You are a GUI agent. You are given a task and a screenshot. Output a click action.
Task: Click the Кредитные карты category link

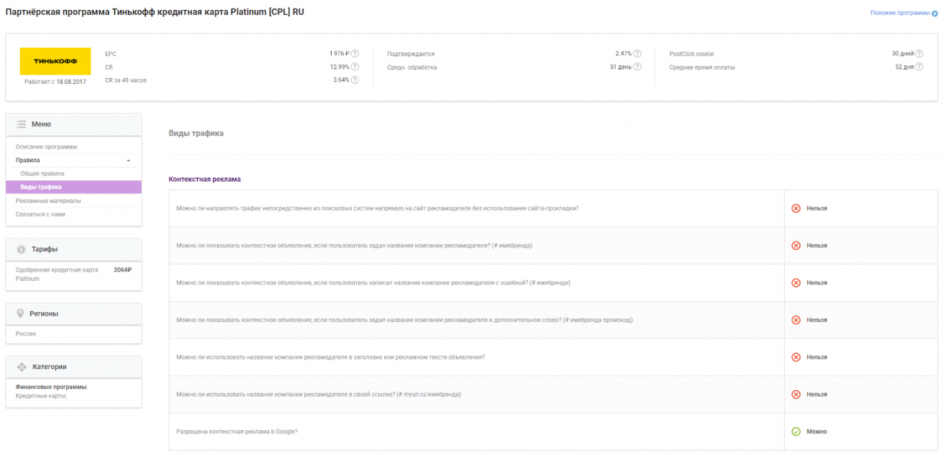[x=41, y=396]
